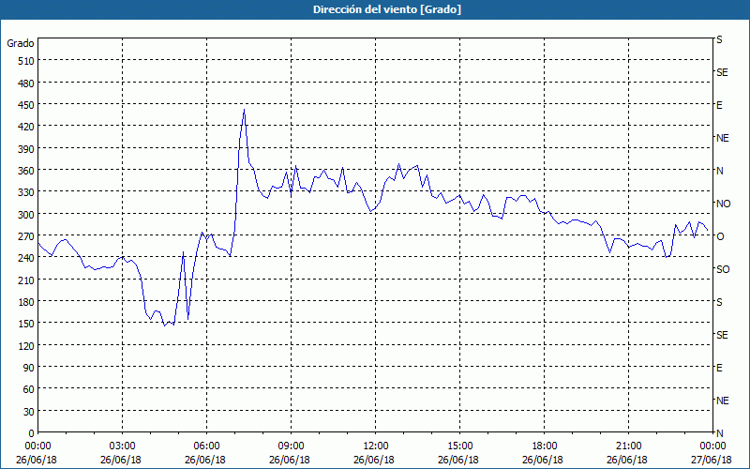Pick the y-axis value 180
The image size is (750, 469).
coord(26,302)
